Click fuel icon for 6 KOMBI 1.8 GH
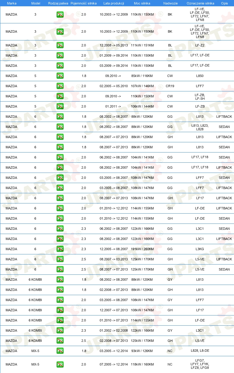234x373 pixels. click(60, 290)
